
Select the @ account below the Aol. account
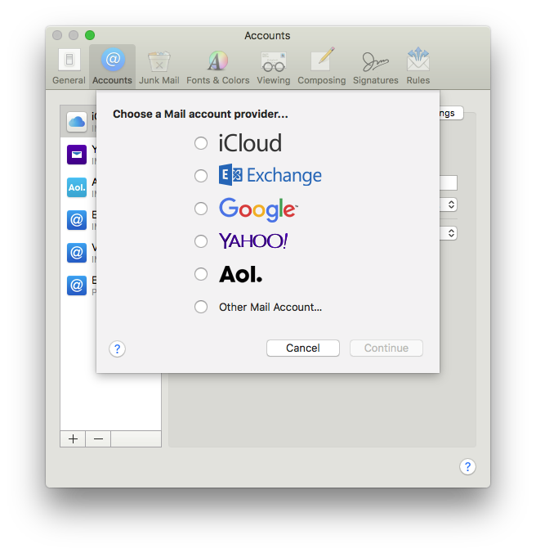(x=77, y=220)
